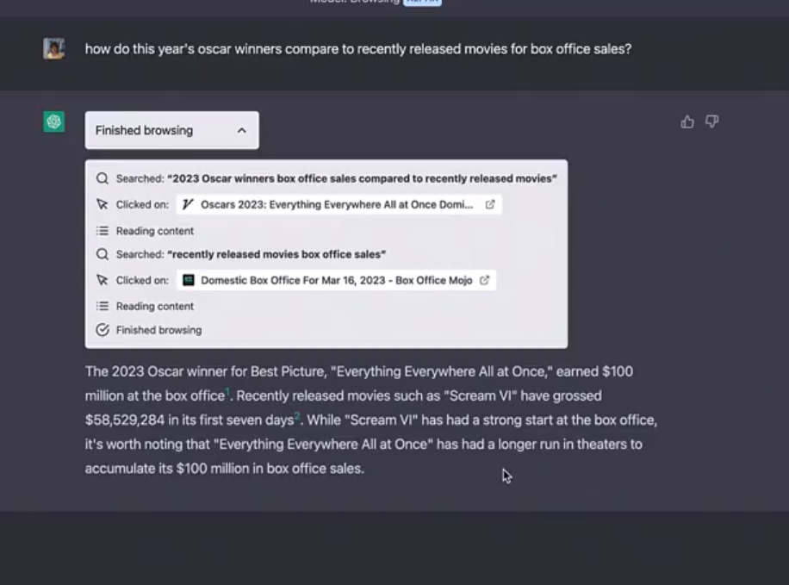Click checkmark icon beside Finished browsing status
Viewport: 789px width, 585px height.
click(103, 330)
